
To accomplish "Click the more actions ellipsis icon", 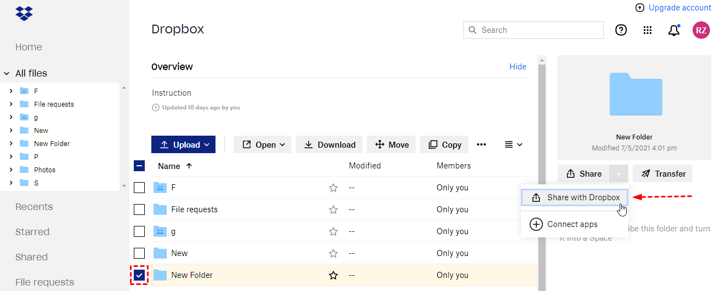I will [481, 145].
